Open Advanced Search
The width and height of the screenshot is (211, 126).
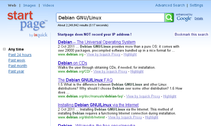[x=170, y=5]
